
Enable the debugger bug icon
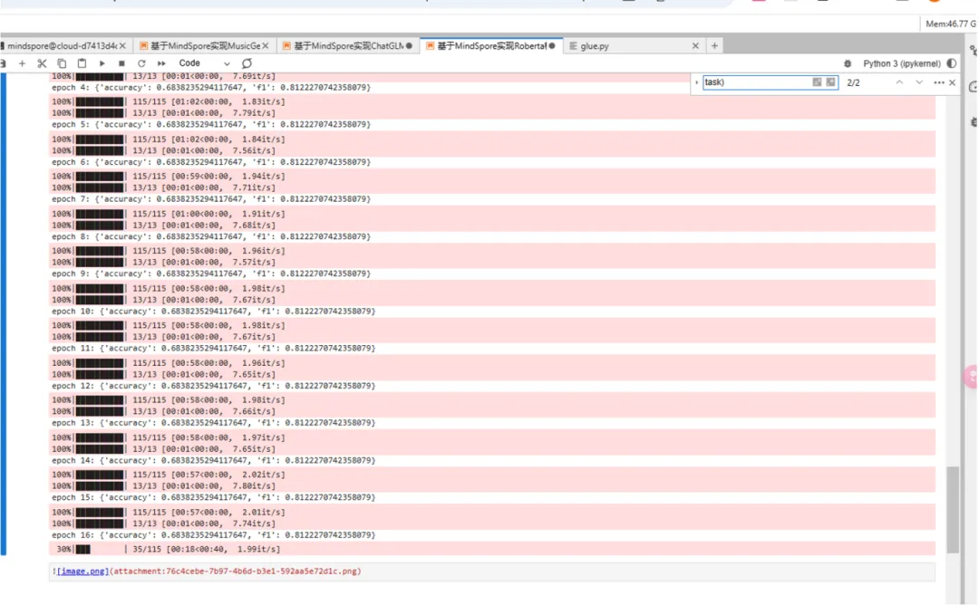point(848,64)
